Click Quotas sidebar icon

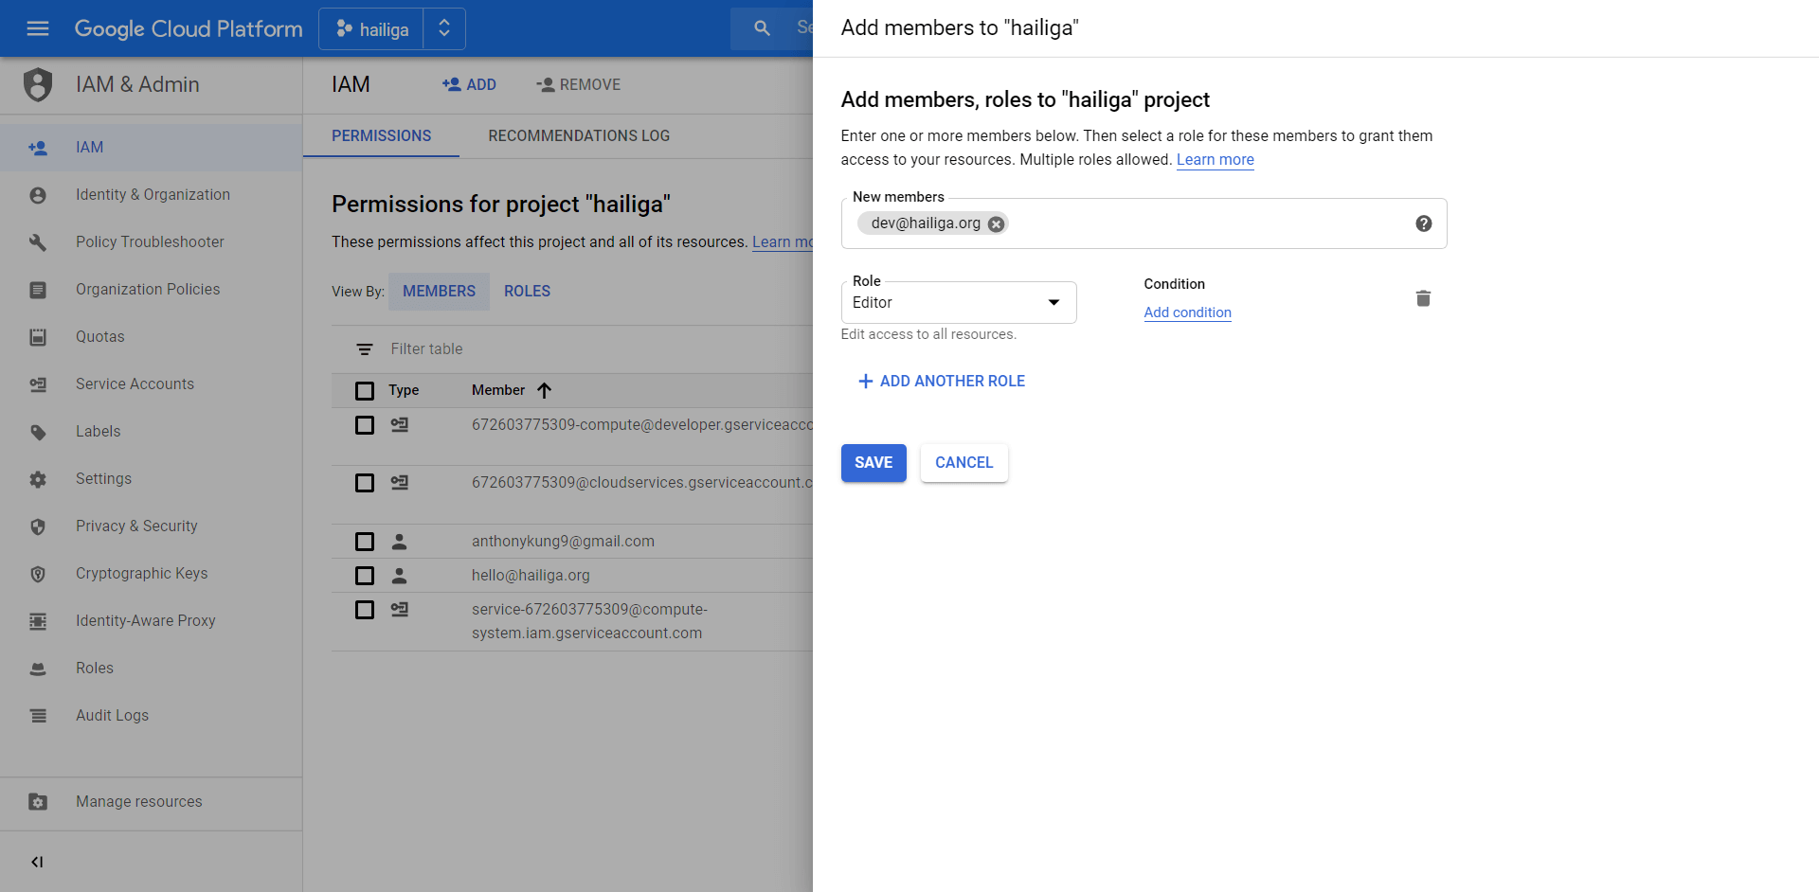(38, 337)
